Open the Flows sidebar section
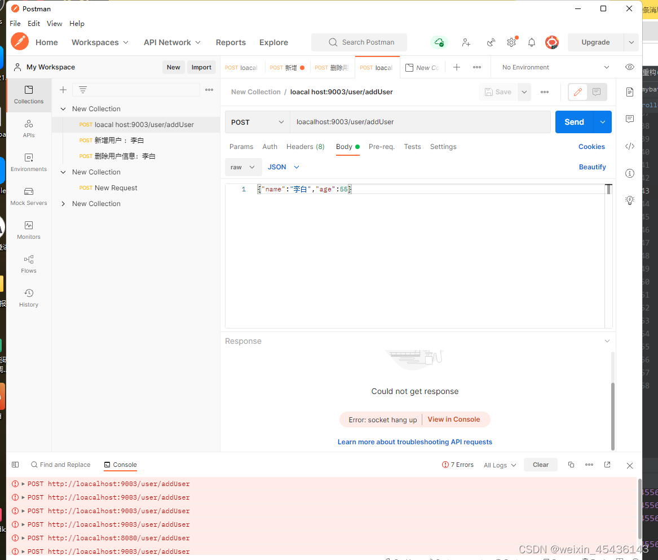The height and width of the screenshot is (560, 658). point(29,264)
